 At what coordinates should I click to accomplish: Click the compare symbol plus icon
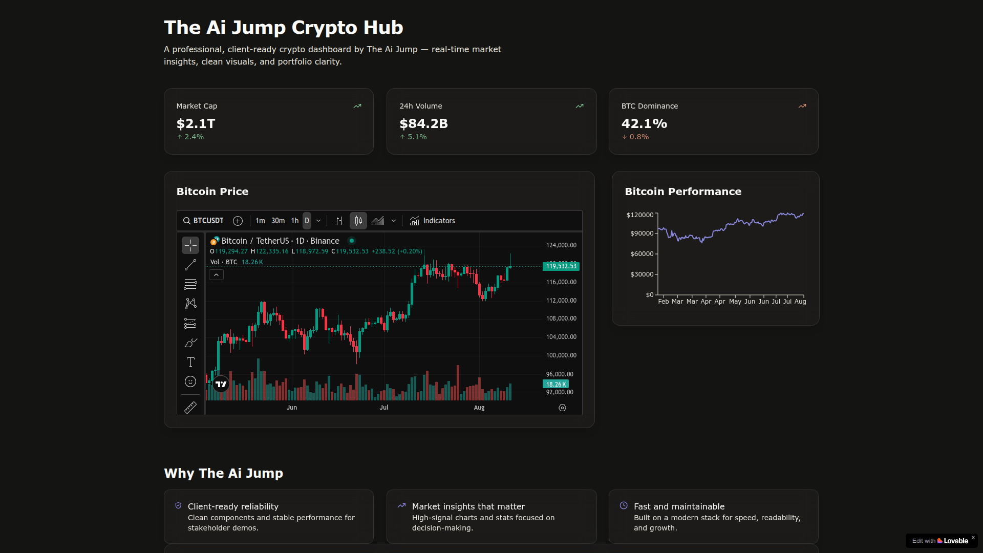tap(238, 221)
